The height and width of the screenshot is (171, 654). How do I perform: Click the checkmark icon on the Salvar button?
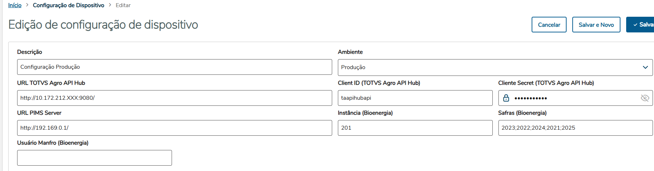pyautogui.click(x=635, y=25)
